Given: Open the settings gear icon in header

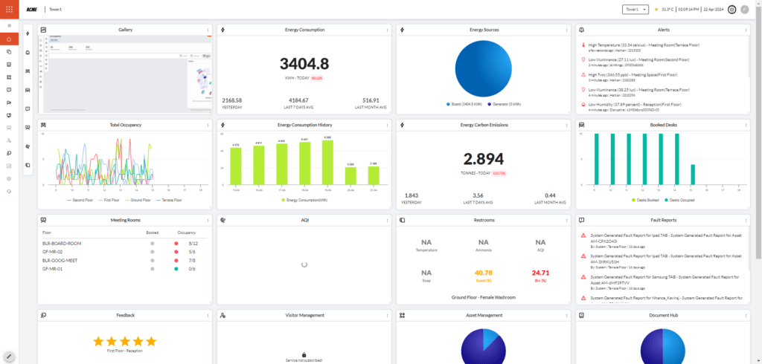Looking at the screenshot, I should [732, 10].
